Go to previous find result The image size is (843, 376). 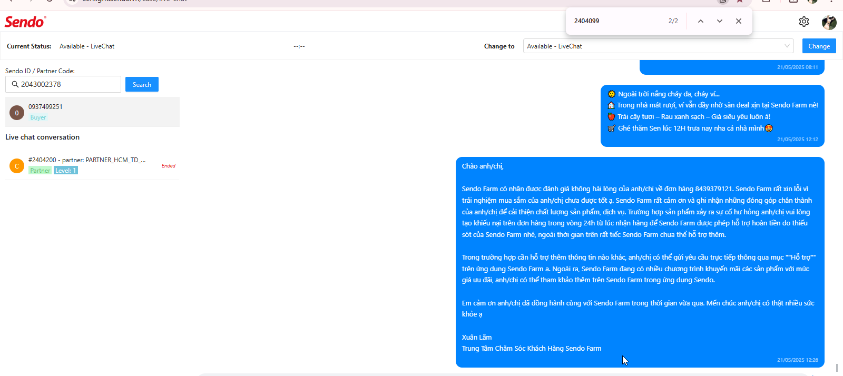(x=700, y=21)
